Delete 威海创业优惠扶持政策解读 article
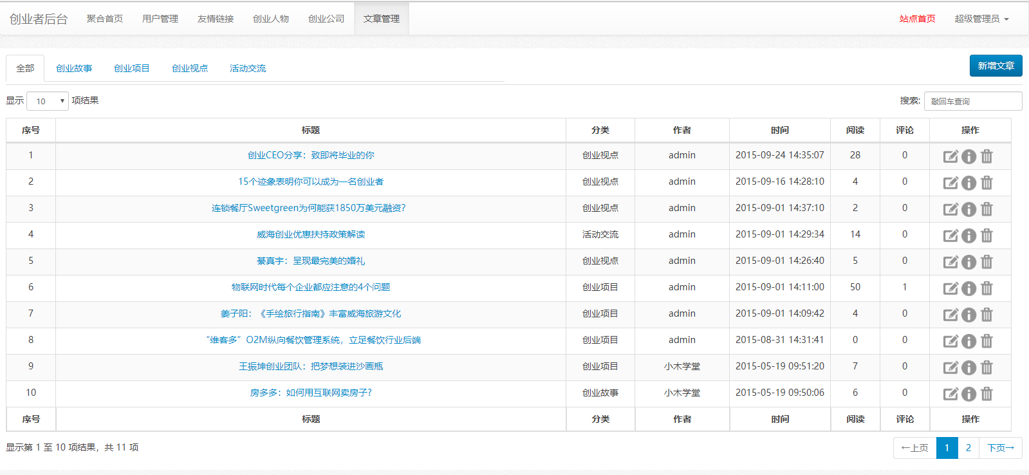 pos(987,236)
